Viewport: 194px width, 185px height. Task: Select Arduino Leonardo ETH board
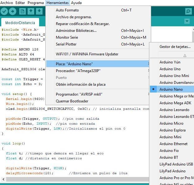coord(172,117)
